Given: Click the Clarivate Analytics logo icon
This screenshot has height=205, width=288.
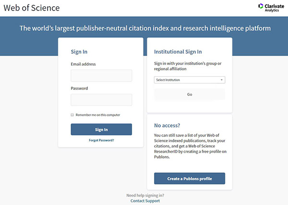Looking at the screenshot, I should coord(261,6).
